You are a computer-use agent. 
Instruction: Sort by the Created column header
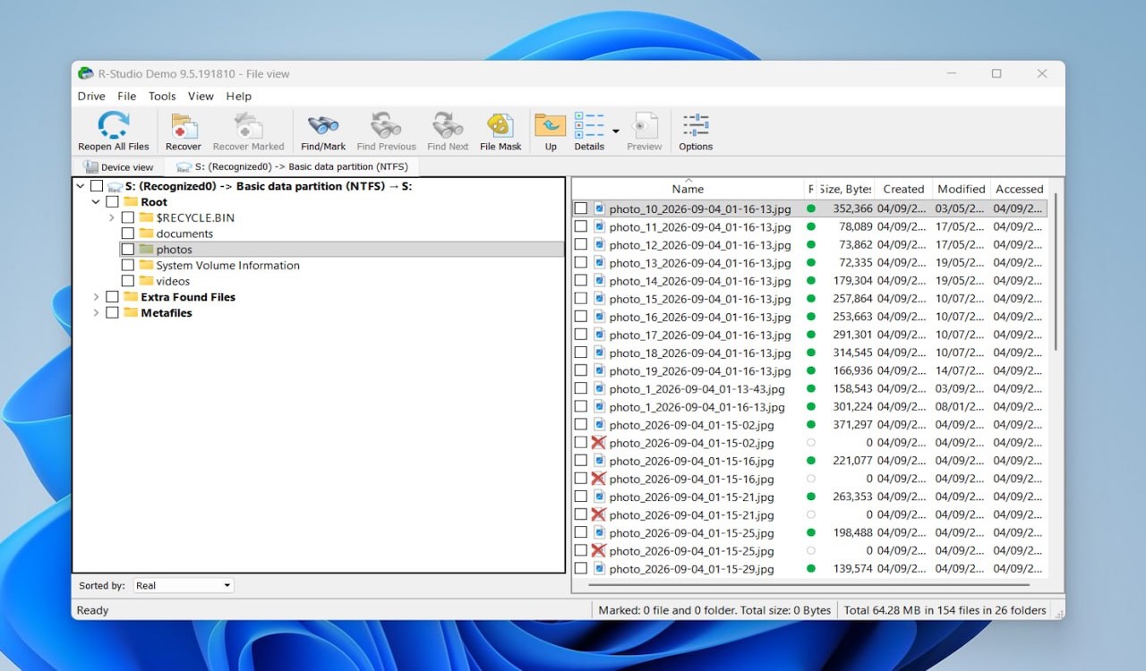[903, 189]
